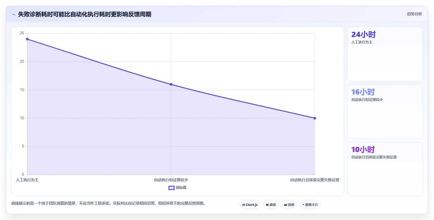Click the y-axis label 10

(x=22, y=118)
